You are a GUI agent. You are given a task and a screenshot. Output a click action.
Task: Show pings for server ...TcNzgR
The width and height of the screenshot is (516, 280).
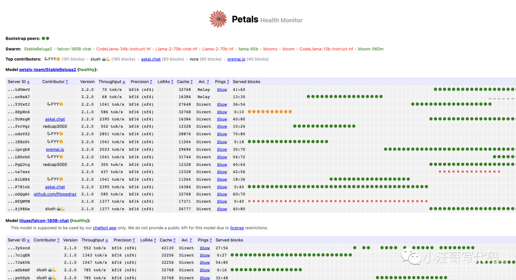tap(222, 119)
